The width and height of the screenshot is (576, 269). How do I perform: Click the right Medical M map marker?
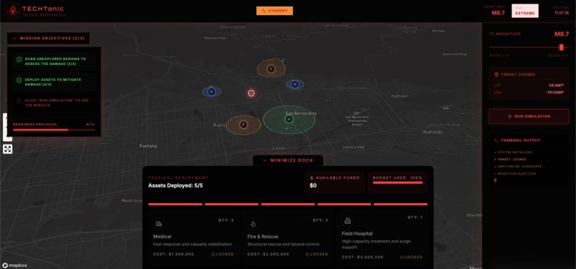[x=294, y=84]
